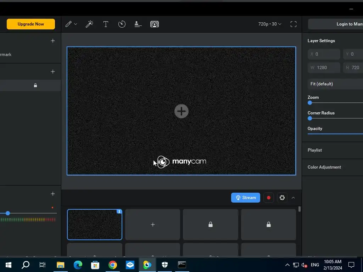Screen dimensions: 363x272
Task: Add item with plus above the watermark row
Action: pyautogui.click(x=53, y=41)
